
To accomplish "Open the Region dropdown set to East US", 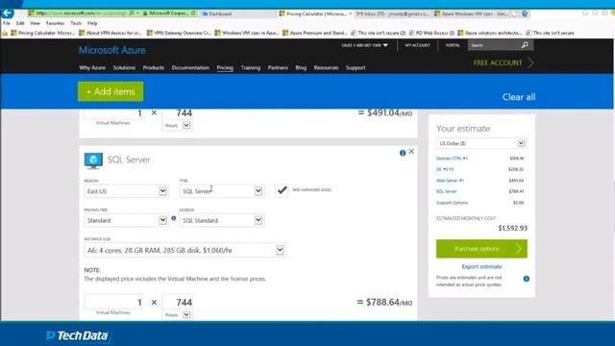I will [x=126, y=191].
